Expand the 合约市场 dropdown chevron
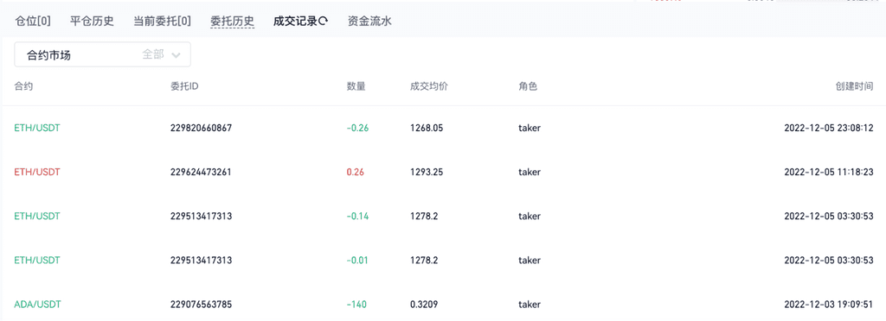 click(x=176, y=55)
